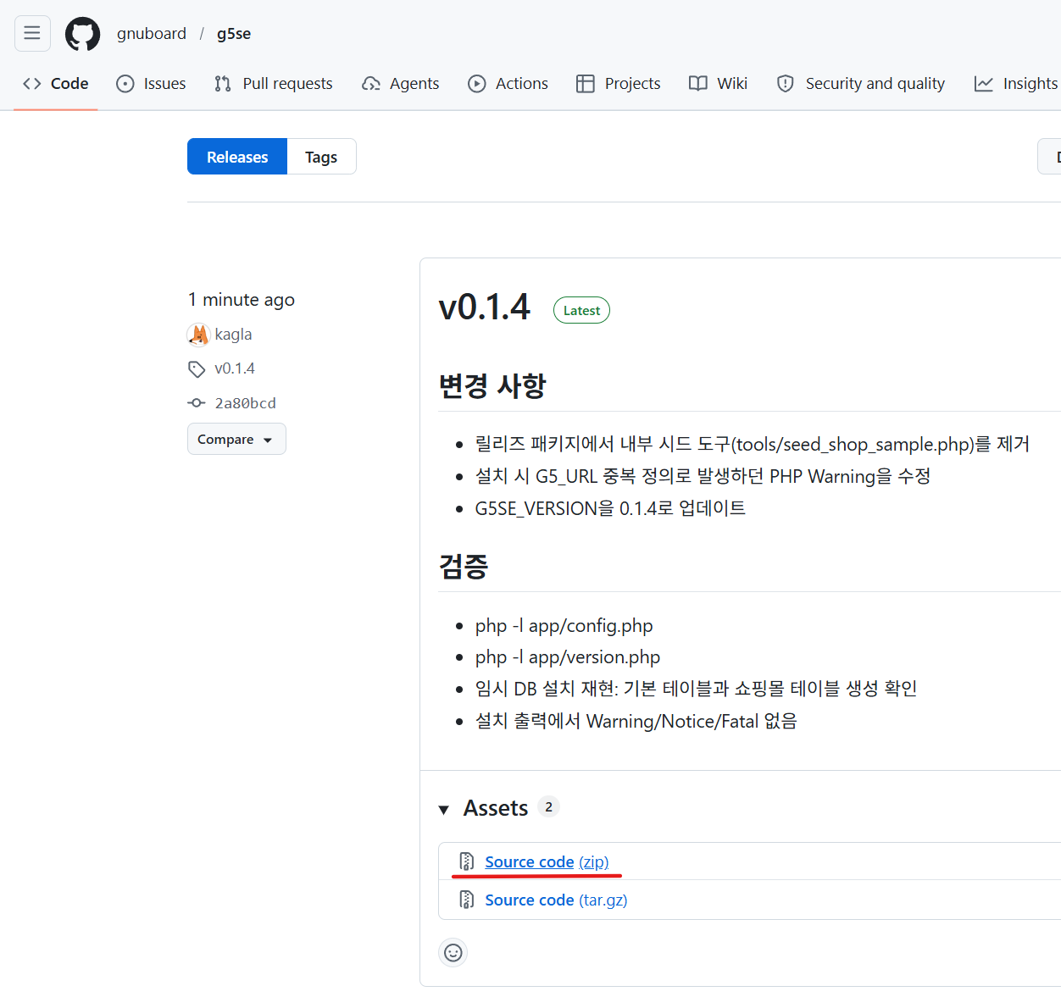Expand the Compare dropdown
This screenshot has height=997, width=1061.
(236, 439)
